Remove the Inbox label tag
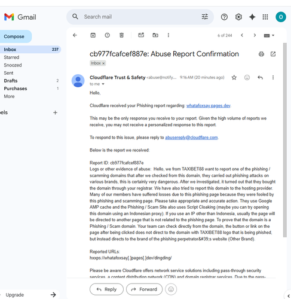This screenshot has height=299, width=291. 103,63
